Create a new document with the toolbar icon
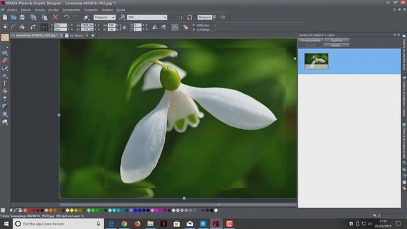Image resolution: width=407 pixels, height=229 pixels. (x=5, y=17)
